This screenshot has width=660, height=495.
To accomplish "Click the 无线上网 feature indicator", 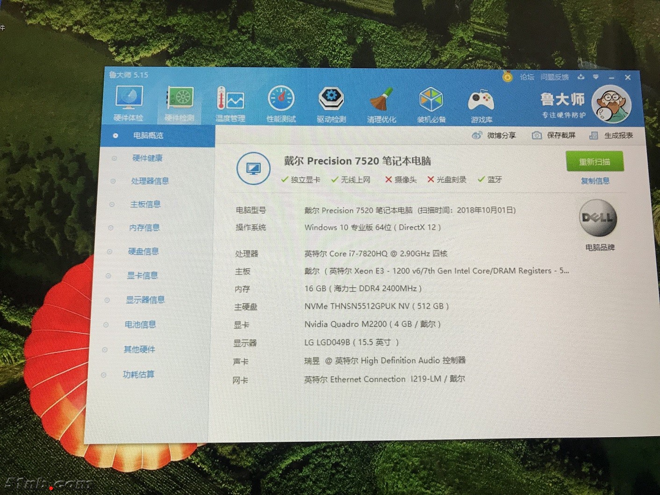I will [351, 179].
